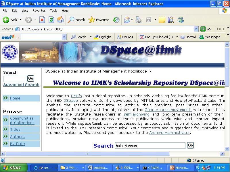
Task: Expand the Pop-ups Blocked dropdown arrow
Action: (177, 37)
